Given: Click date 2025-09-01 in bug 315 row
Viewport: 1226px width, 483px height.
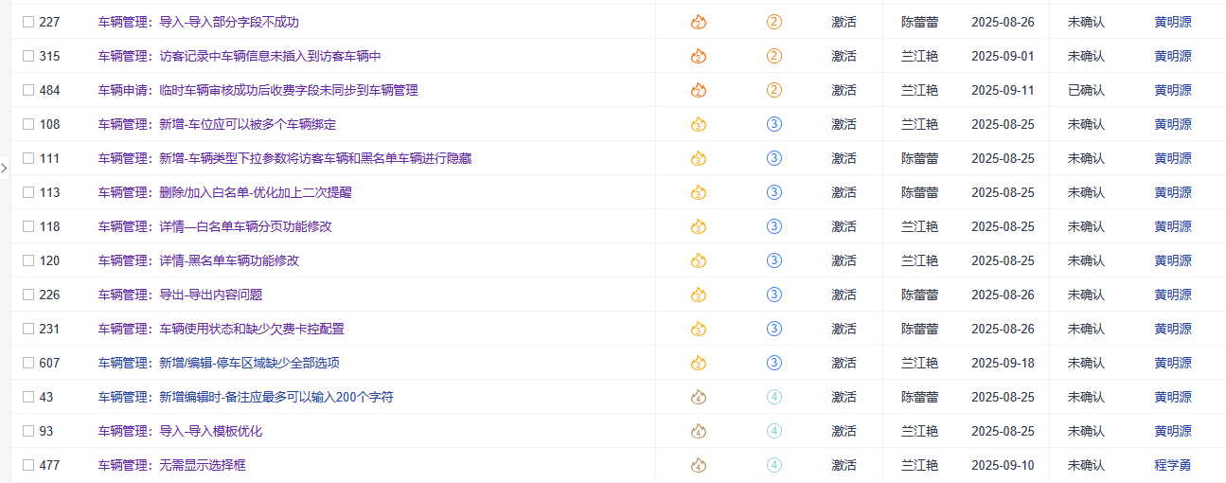Looking at the screenshot, I should tap(1003, 56).
